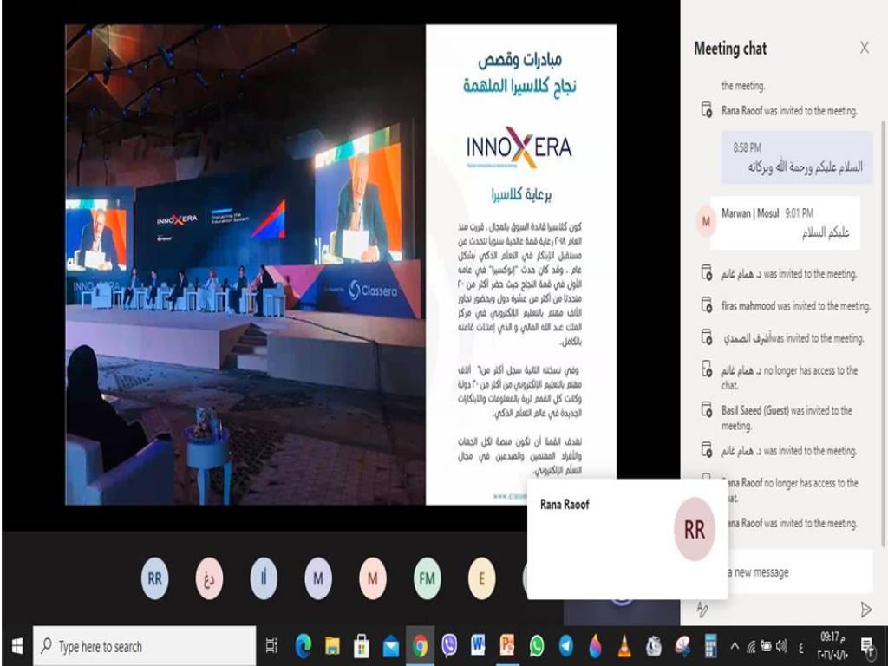Close the Meeting chat panel

[x=864, y=49]
